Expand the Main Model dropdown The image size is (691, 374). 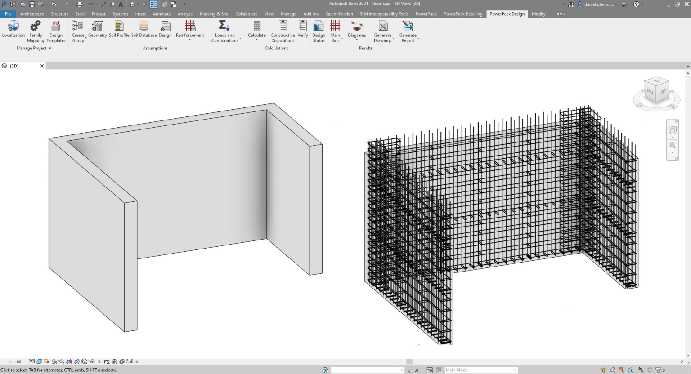(x=516, y=370)
